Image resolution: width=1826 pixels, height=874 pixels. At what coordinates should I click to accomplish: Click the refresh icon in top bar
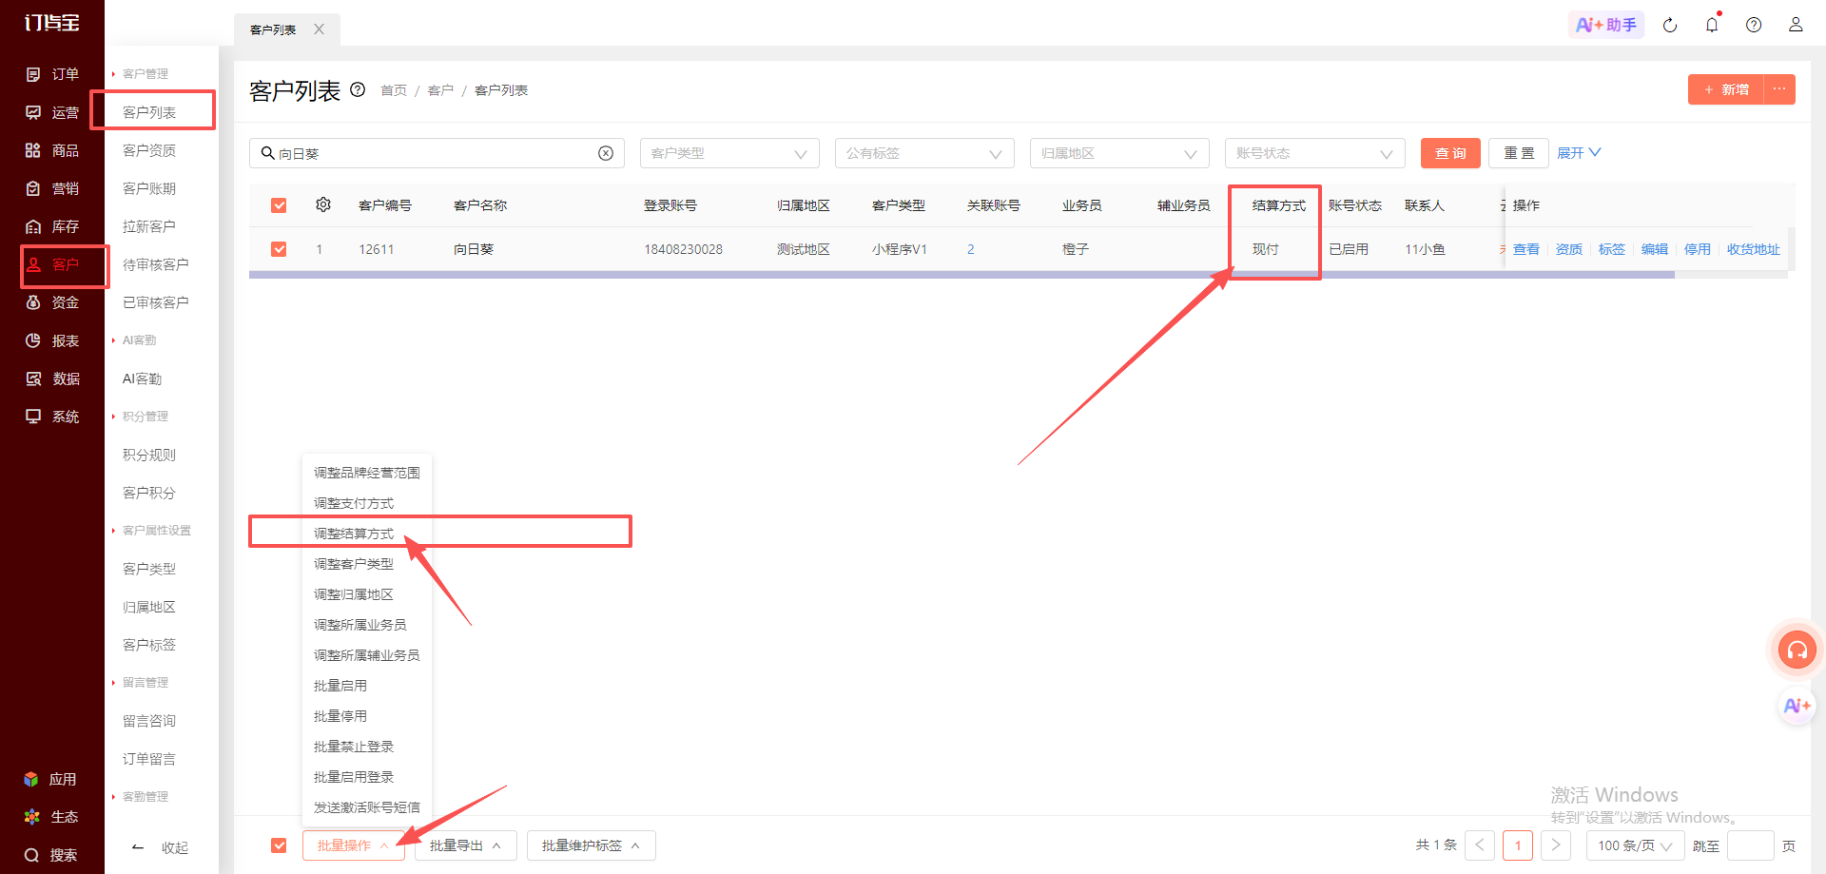[x=1670, y=25]
